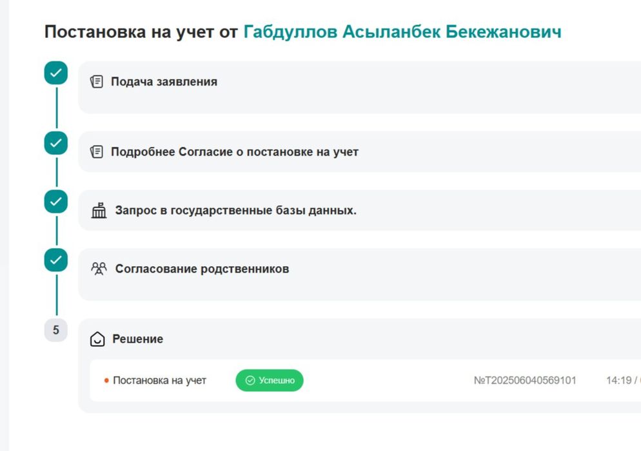Click the house icon beside Решение
Image resolution: width=641 pixels, height=451 pixels.
pos(97,339)
